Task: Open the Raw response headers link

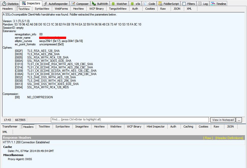Action: (x=208, y=138)
